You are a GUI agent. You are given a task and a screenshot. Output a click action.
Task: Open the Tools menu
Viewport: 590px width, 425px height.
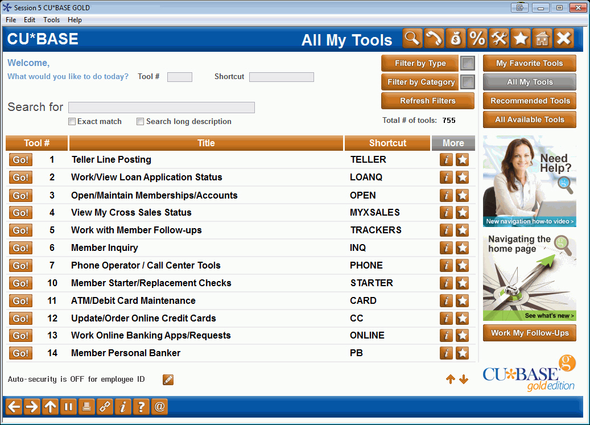(x=51, y=19)
